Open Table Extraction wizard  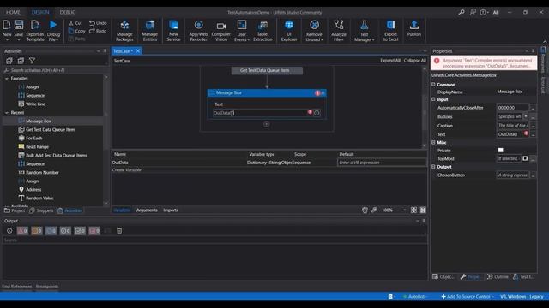262,31
